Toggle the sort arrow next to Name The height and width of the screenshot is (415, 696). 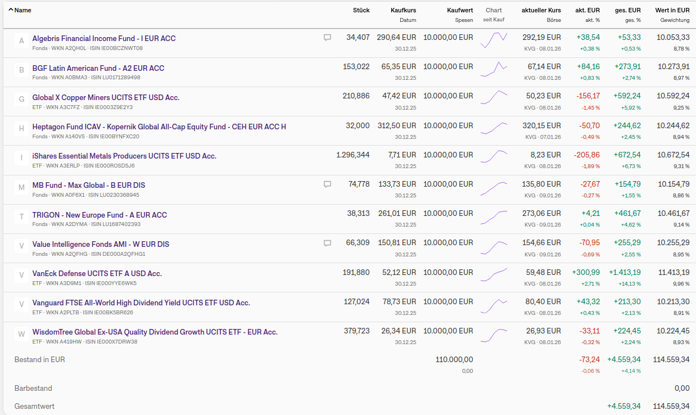[x=11, y=10]
